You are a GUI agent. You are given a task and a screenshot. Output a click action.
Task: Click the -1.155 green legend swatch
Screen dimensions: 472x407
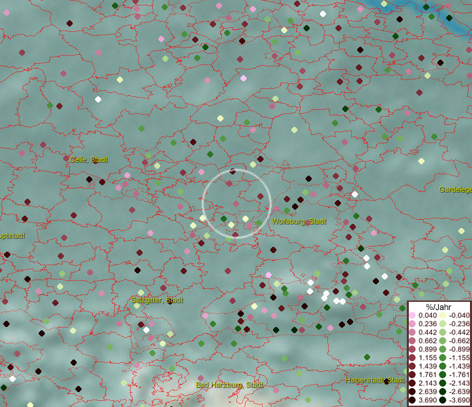[x=443, y=357]
